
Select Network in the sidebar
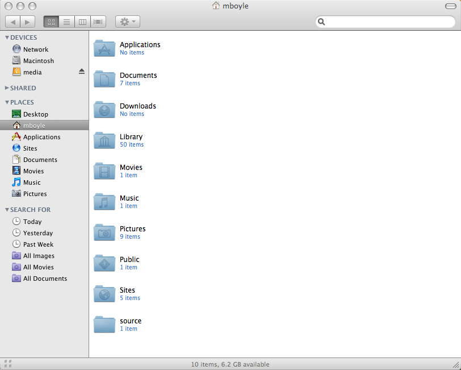[x=44, y=49]
